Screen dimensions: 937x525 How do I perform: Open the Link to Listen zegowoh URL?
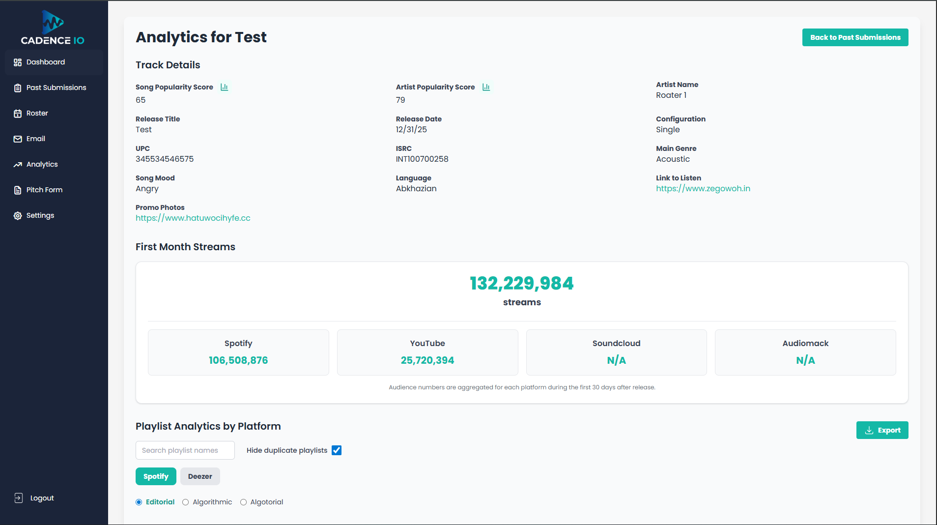tap(703, 188)
